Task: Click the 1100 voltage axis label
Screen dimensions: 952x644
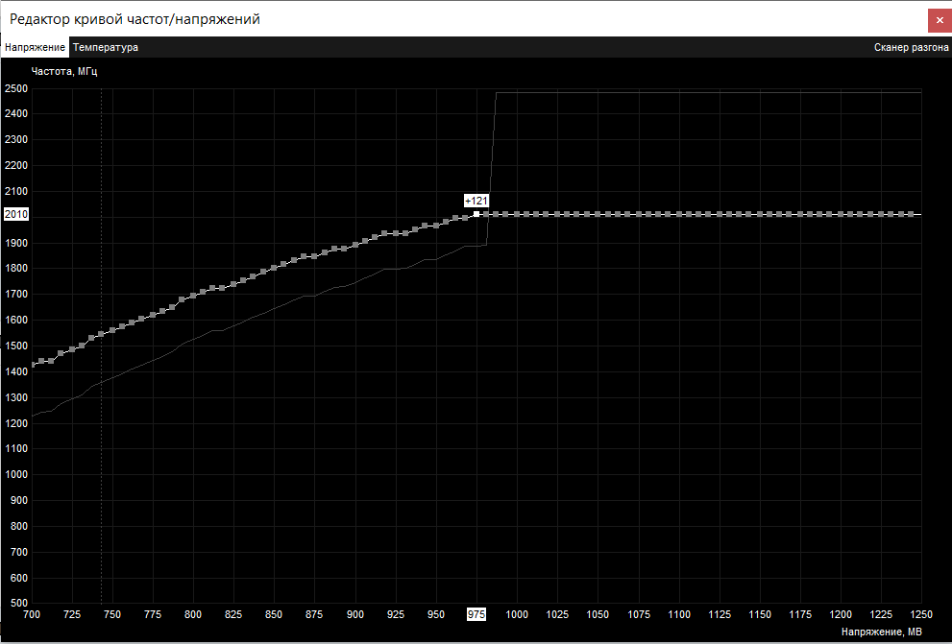Action: [679, 614]
